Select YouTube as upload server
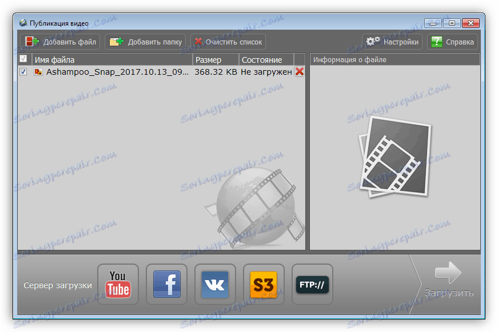Screen dimensions: 498x332 (x=118, y=284)
